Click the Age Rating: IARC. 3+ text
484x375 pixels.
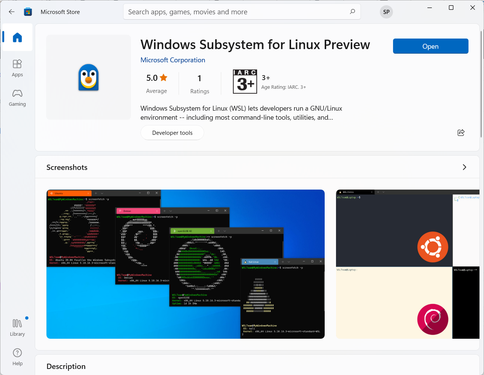[x=284, y=87]
